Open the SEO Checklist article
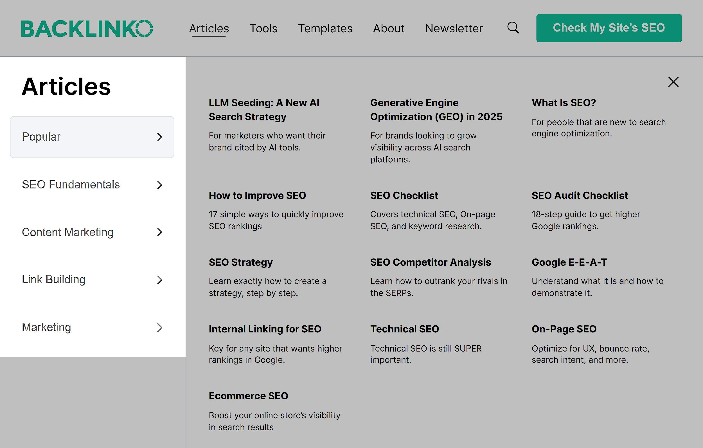 pos(404,195)
